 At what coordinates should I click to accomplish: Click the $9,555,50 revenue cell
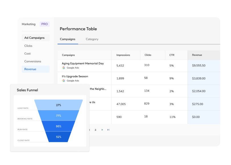click(199, 65)
